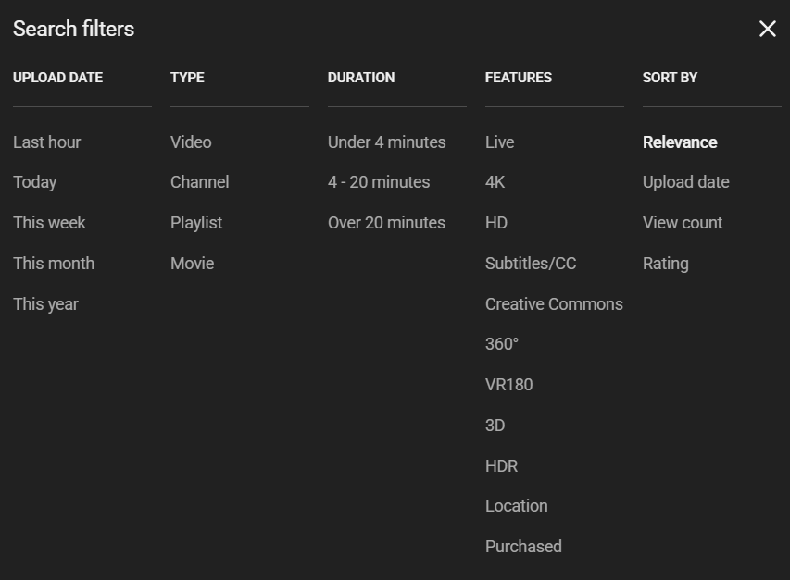The width and height of the screenshot is (790, 580).
Task: Filter uploads from this year
Action: coord(45,303)
